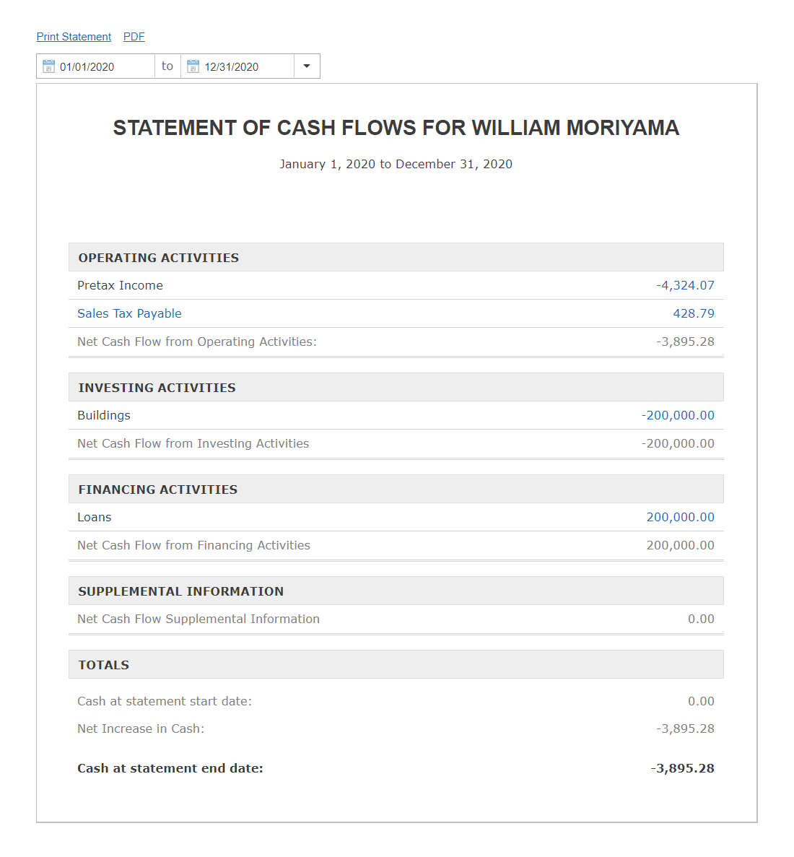Click the Statement of Cash Flows title
794x857 pixels.
pyautogui.click(x=396, y=127)
